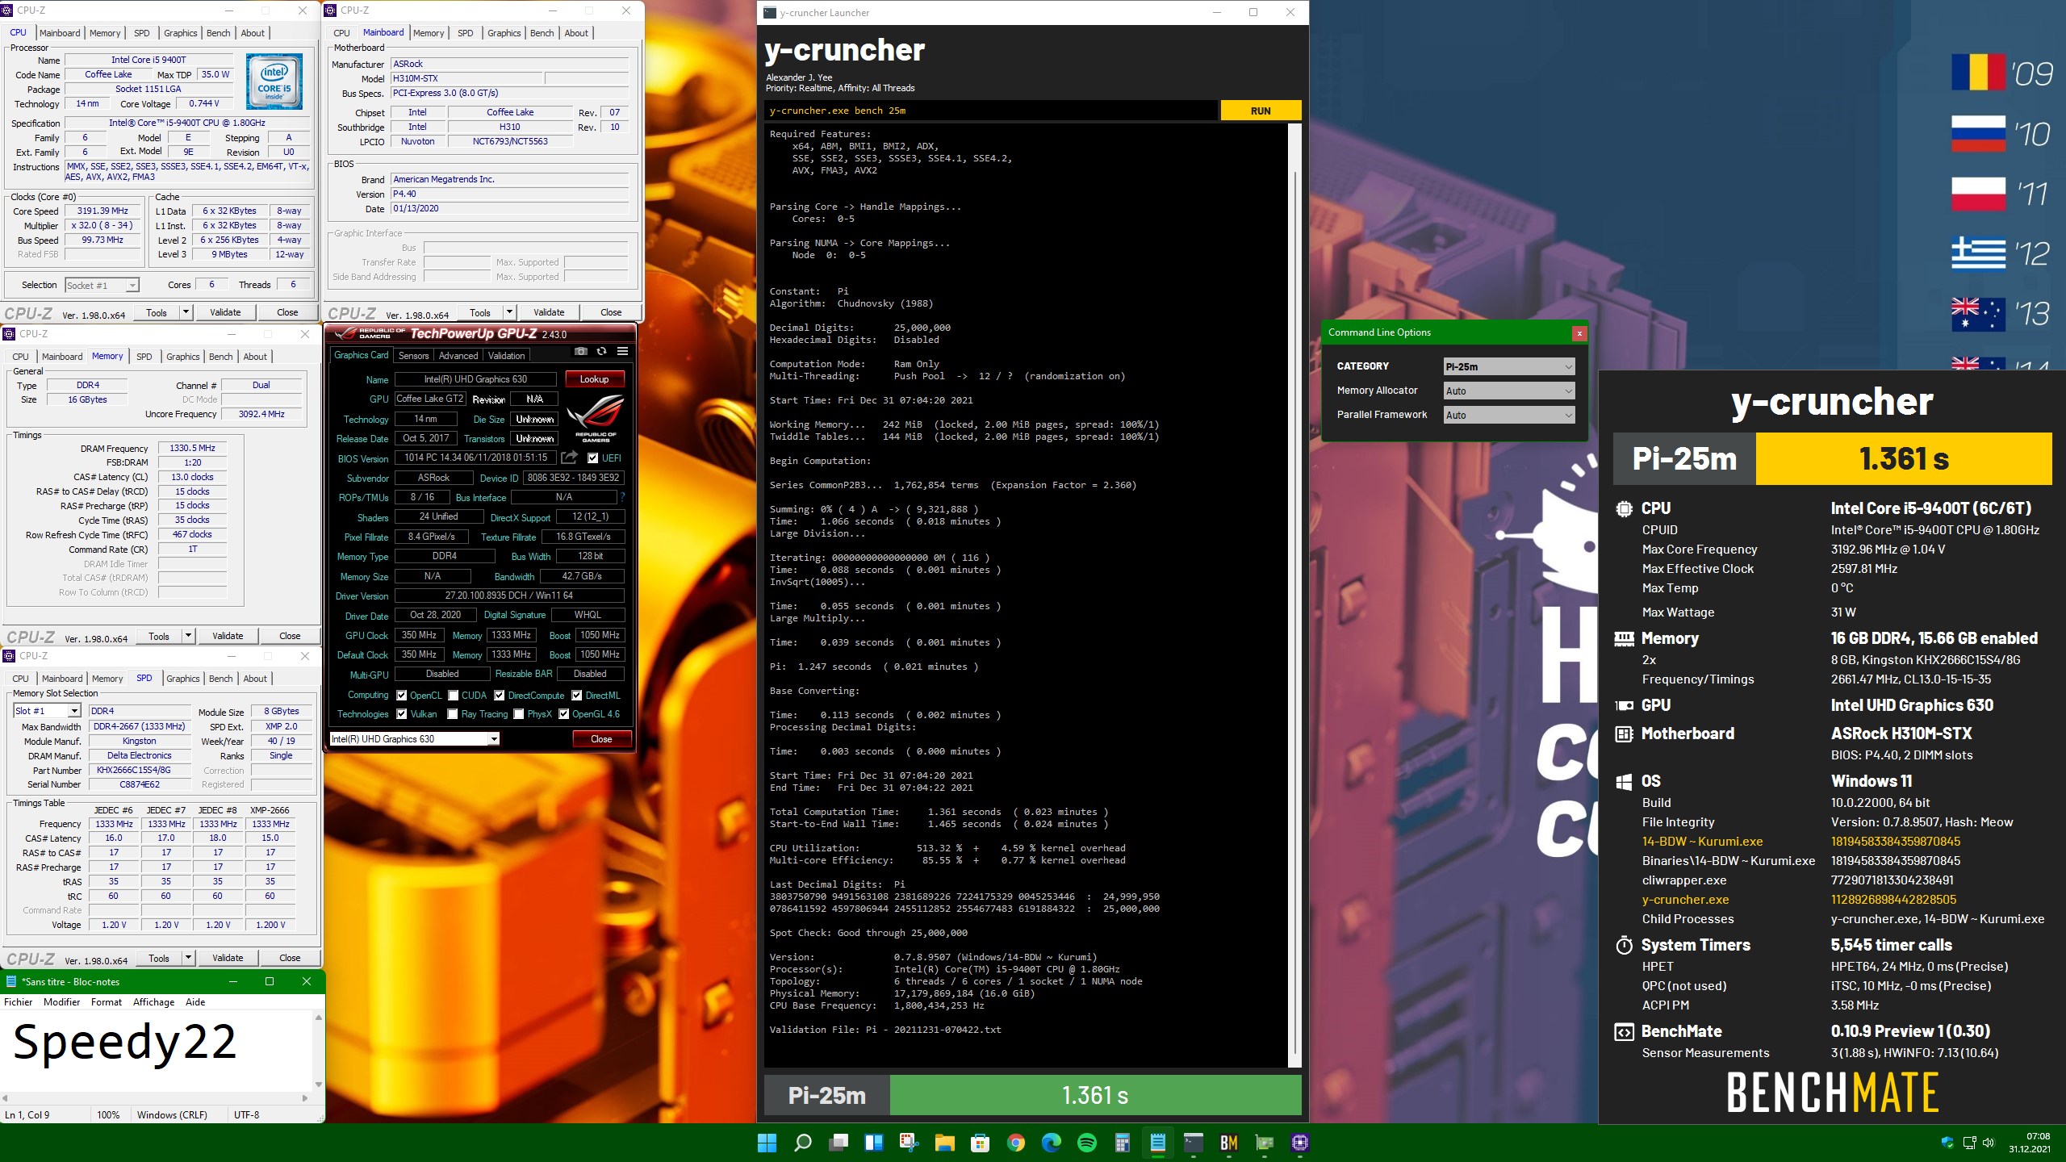Viewport: 2066px width, 1162px height.
Task: Click the Notepad text area with Speedy22
Action: [156, 1051]
